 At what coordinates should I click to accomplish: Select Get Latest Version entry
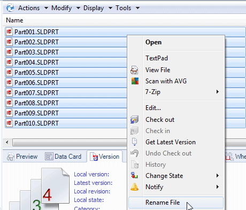171,142
